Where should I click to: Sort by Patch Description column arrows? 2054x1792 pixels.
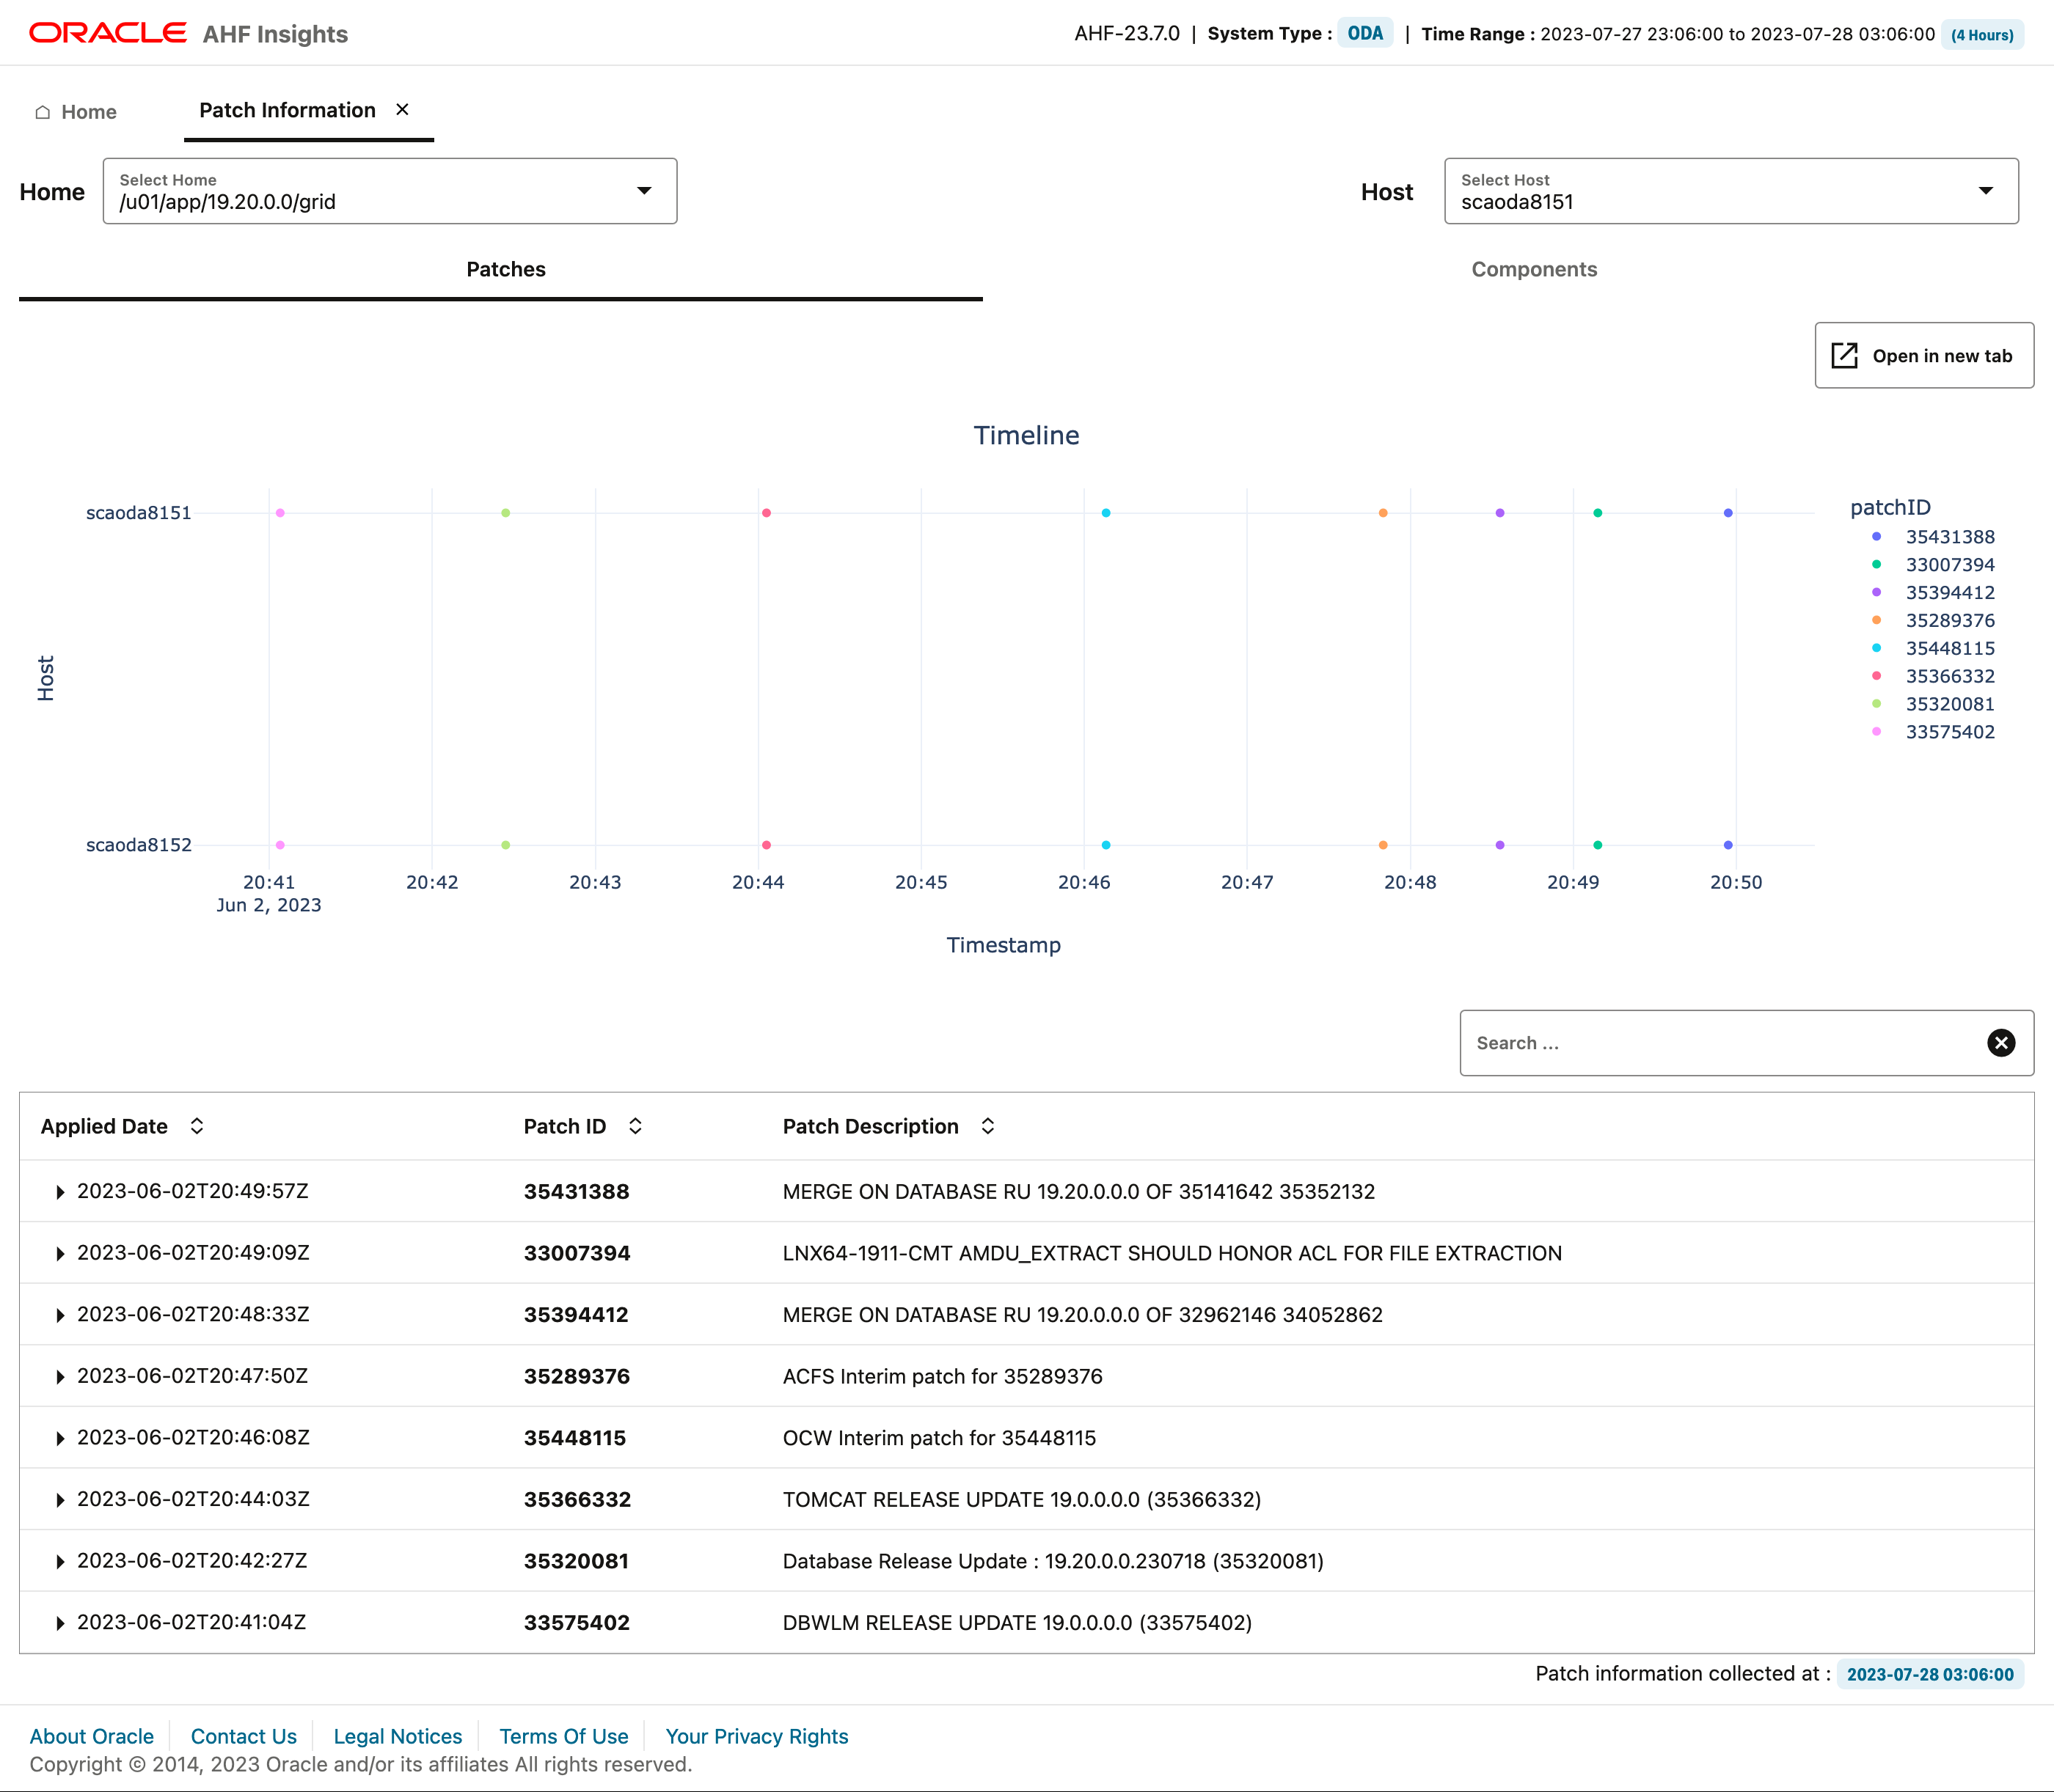coord(987,1126)
